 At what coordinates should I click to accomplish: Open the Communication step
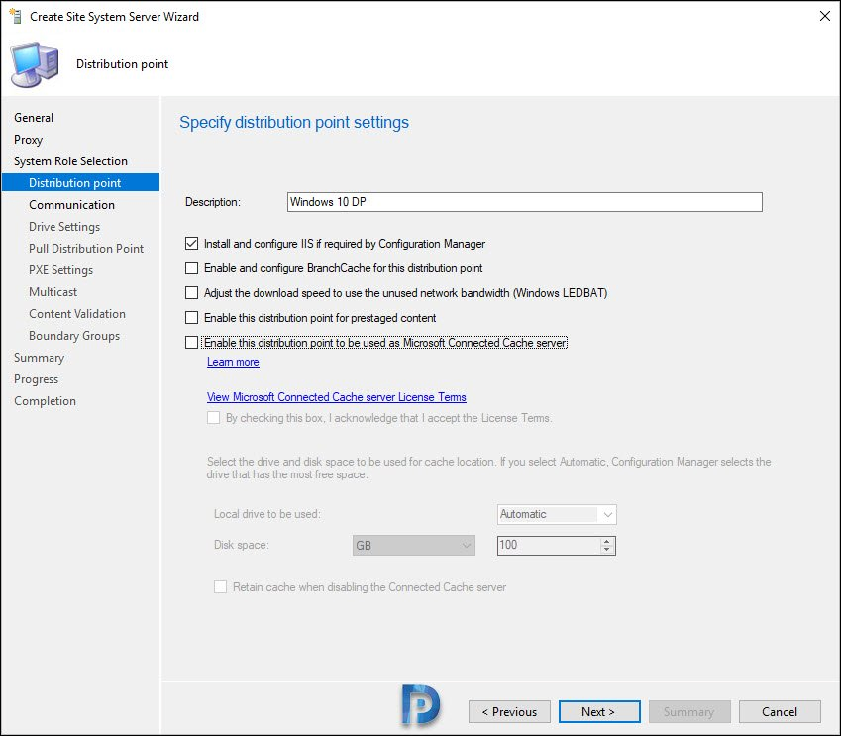(x=72, y=205)
